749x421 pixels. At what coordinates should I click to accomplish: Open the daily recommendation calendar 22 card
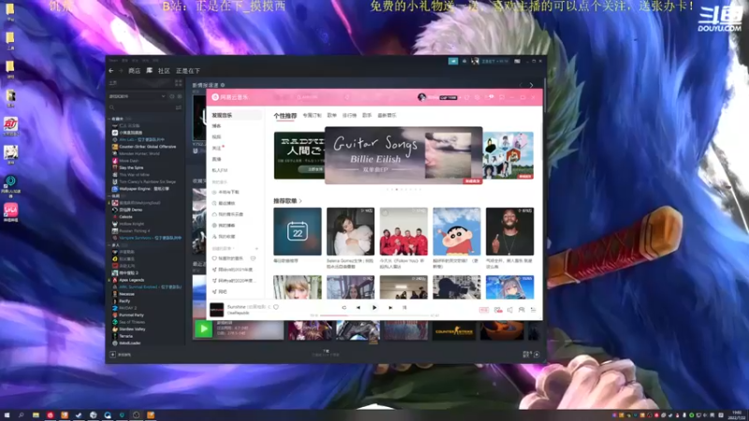pos(297,231)
